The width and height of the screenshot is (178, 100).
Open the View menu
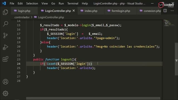point(44,4)
